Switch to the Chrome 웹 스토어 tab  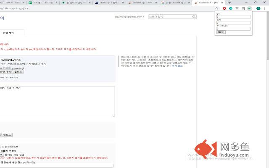click(142, 3)
